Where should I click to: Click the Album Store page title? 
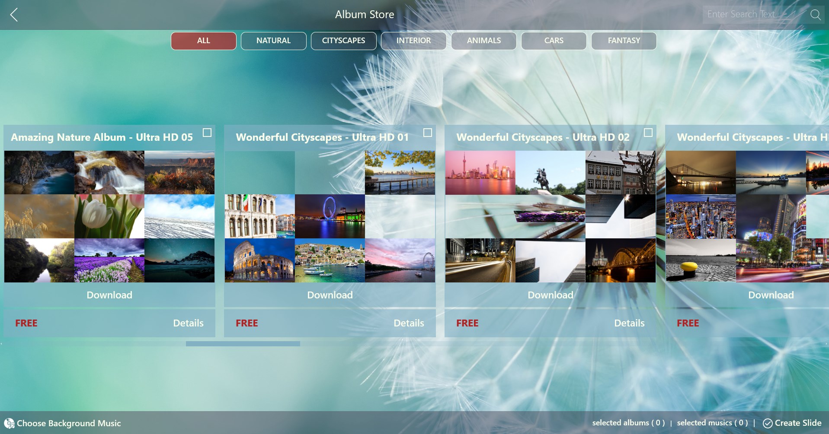365,15
